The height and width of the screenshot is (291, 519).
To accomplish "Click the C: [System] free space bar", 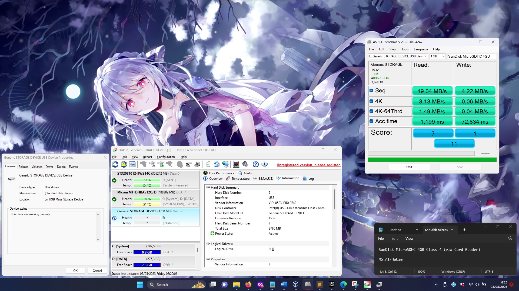I will 147,252.
